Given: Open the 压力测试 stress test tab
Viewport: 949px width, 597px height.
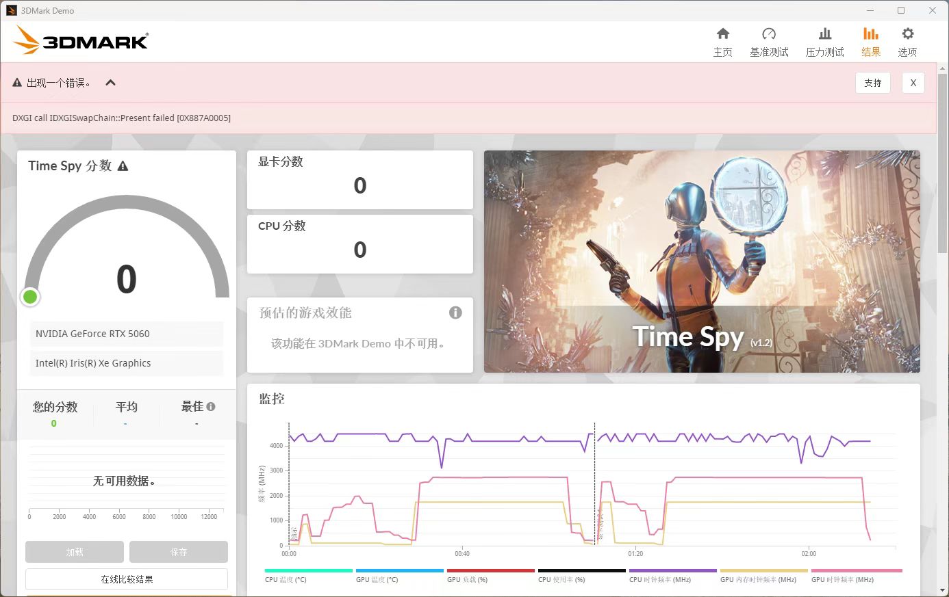Looking at the screenshot, I should click(x=824, y=42).
